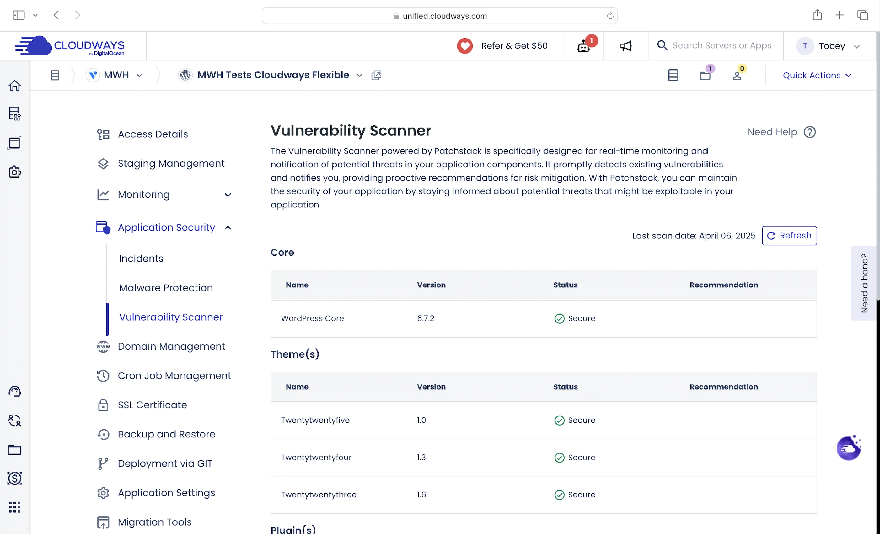Open the megaphone announcements icon
This screenshot has height=534, width=880.
pyautogui.click(x=626, y=46)
